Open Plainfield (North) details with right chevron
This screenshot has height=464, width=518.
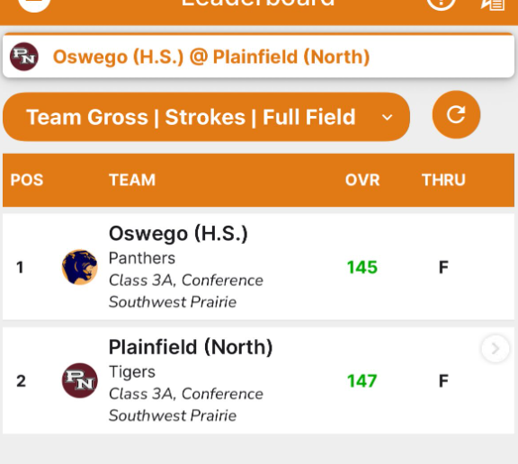click(x=495, y=348)
